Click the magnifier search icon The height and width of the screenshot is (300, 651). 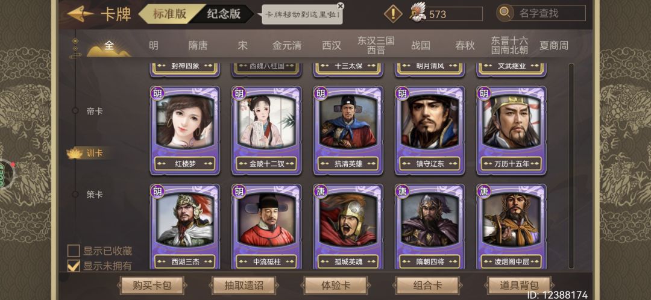click(505, 13)
